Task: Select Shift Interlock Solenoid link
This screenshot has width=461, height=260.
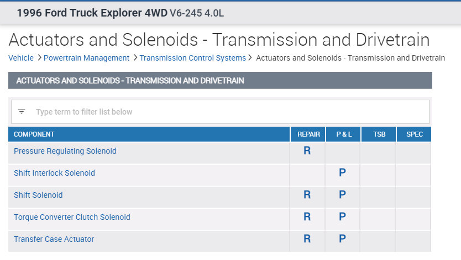Action: pos(54,173)
